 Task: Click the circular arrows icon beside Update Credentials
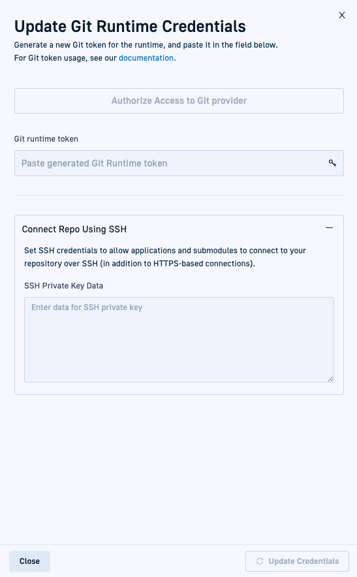(260, 561)
